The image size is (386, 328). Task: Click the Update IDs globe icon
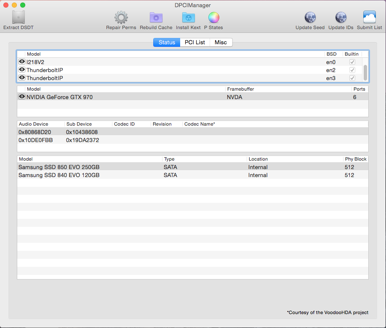[x=341, y=18]
